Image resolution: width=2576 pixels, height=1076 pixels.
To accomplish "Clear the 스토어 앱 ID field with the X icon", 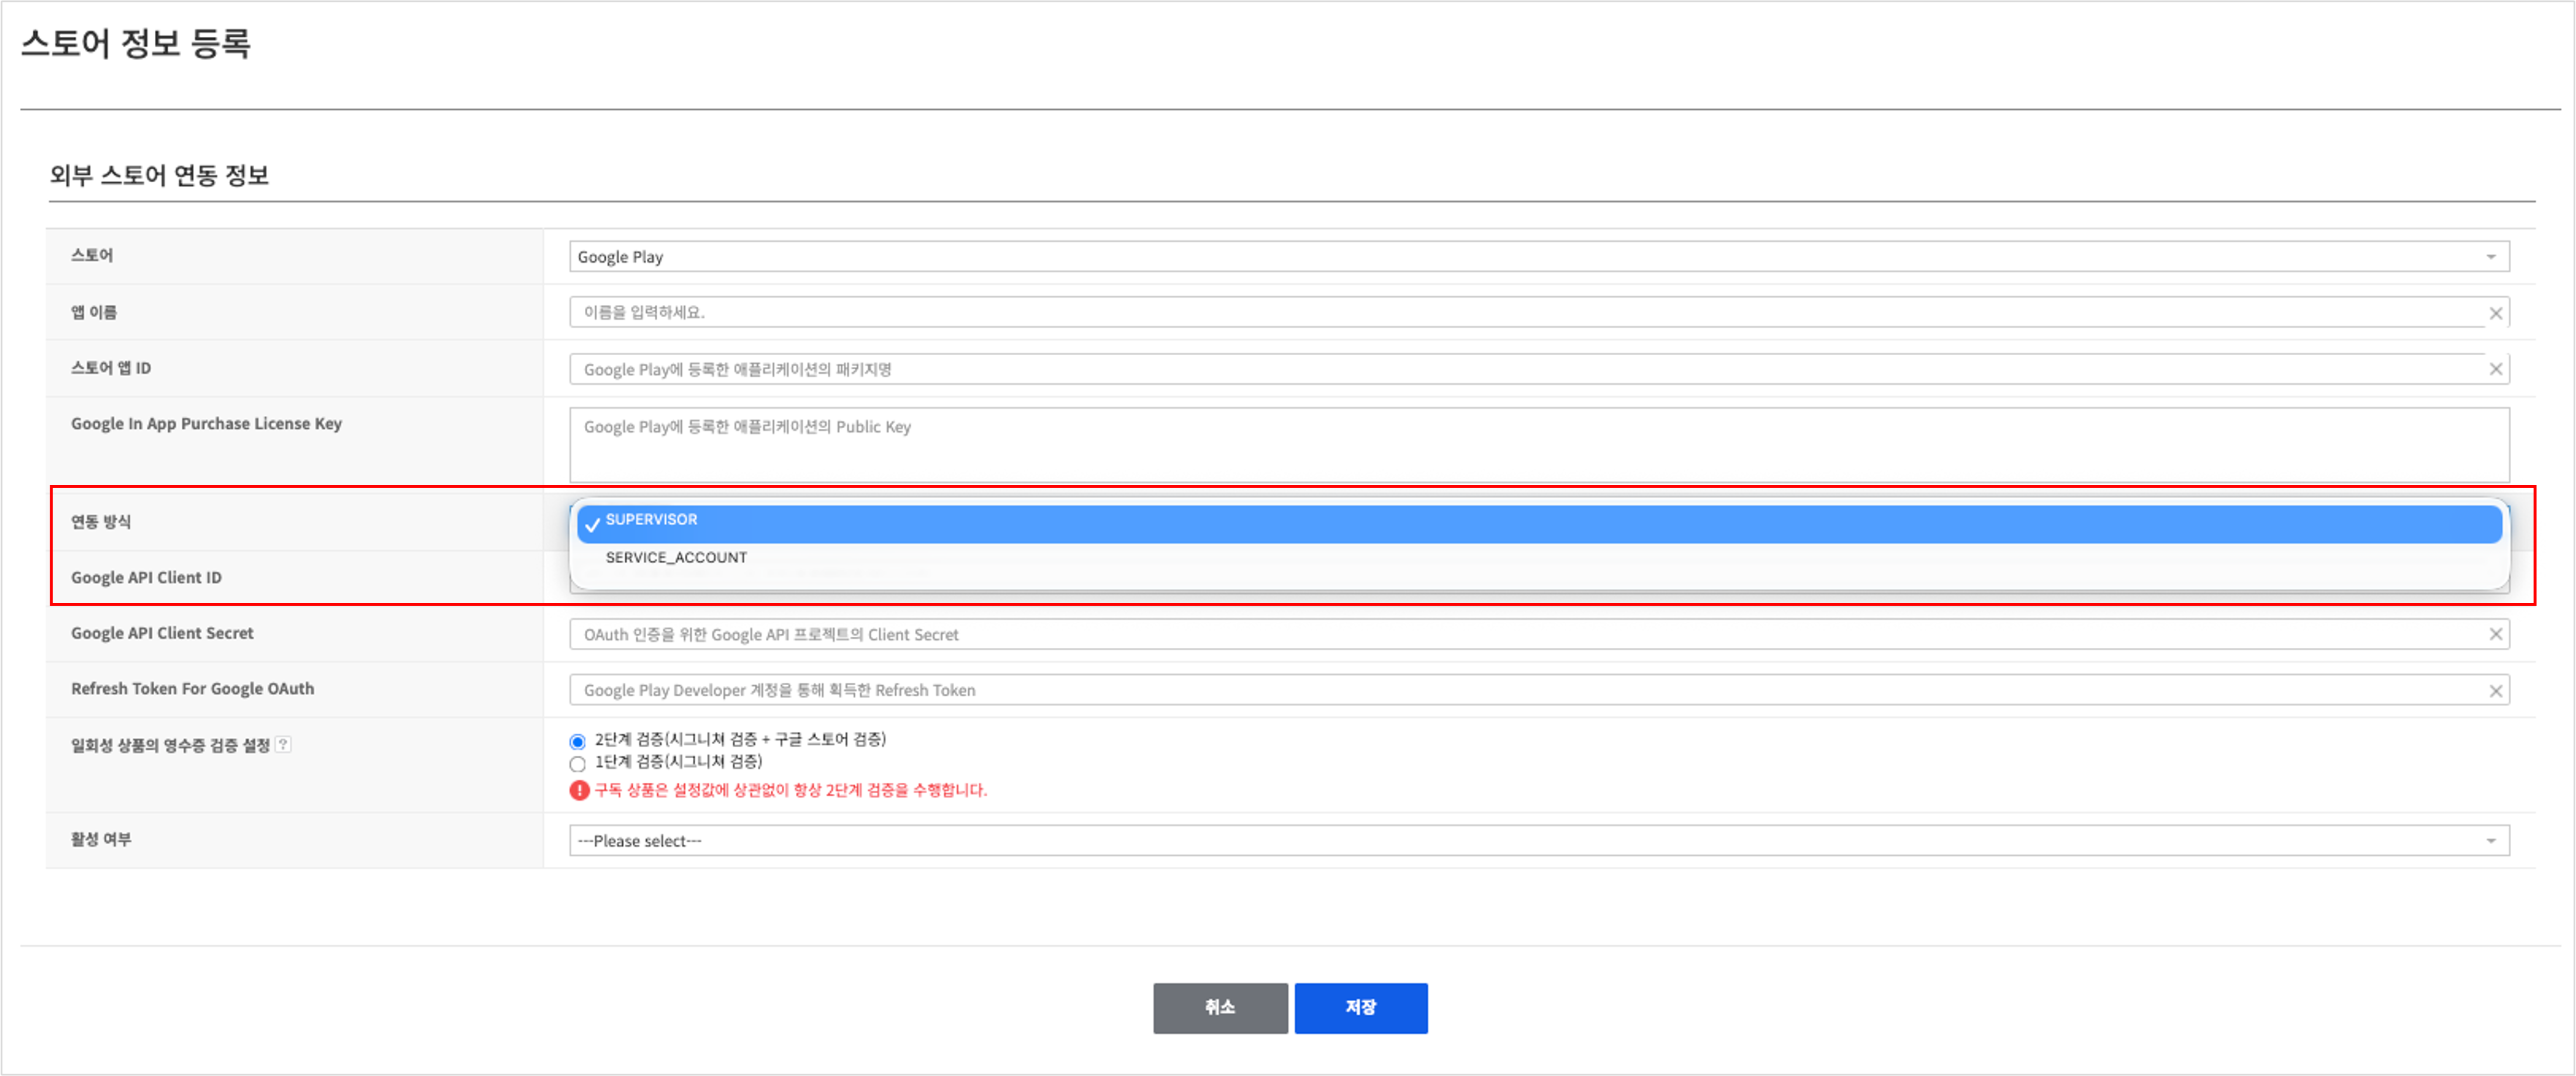I will pos(2497,368).
